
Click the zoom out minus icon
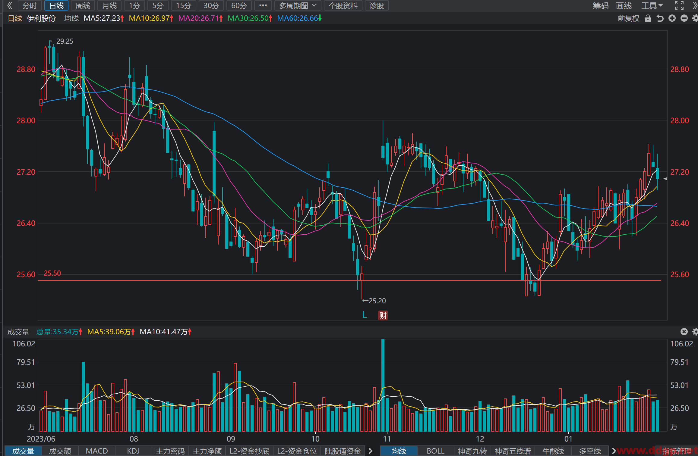pos(684,18)
